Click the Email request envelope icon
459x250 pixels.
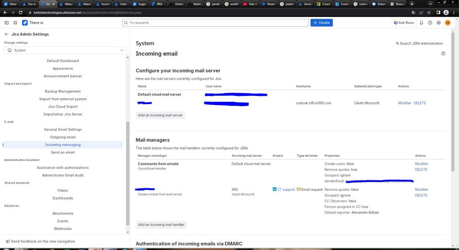click(298, 189)
